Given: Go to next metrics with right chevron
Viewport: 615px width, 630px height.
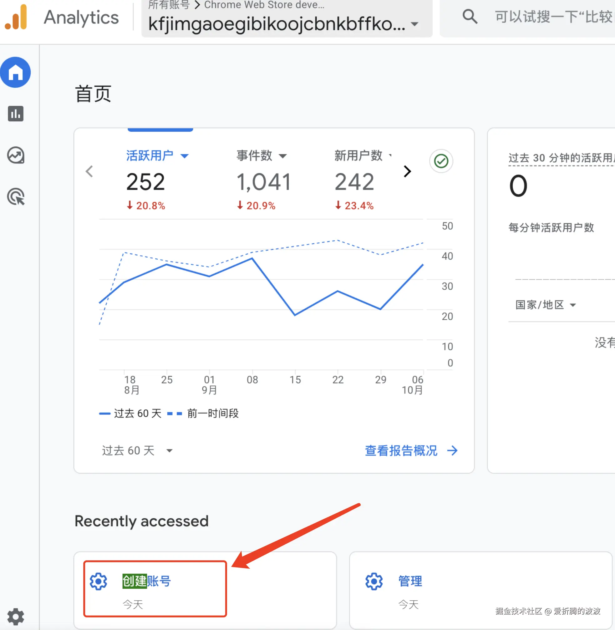Looking at the screenshot, I should [407, 171].
